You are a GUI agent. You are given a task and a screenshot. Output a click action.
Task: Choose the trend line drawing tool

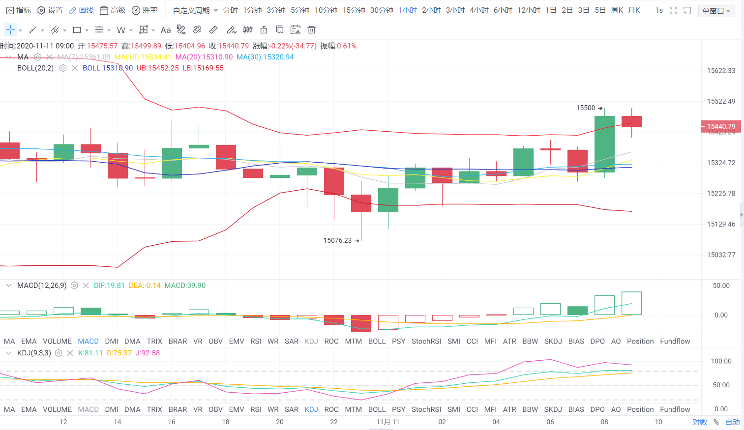[x=32, y=30]
